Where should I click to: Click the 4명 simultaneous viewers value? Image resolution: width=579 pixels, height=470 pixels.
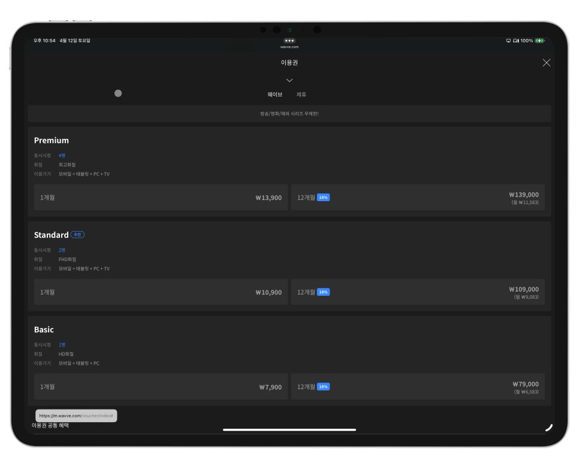click(62, 155)
